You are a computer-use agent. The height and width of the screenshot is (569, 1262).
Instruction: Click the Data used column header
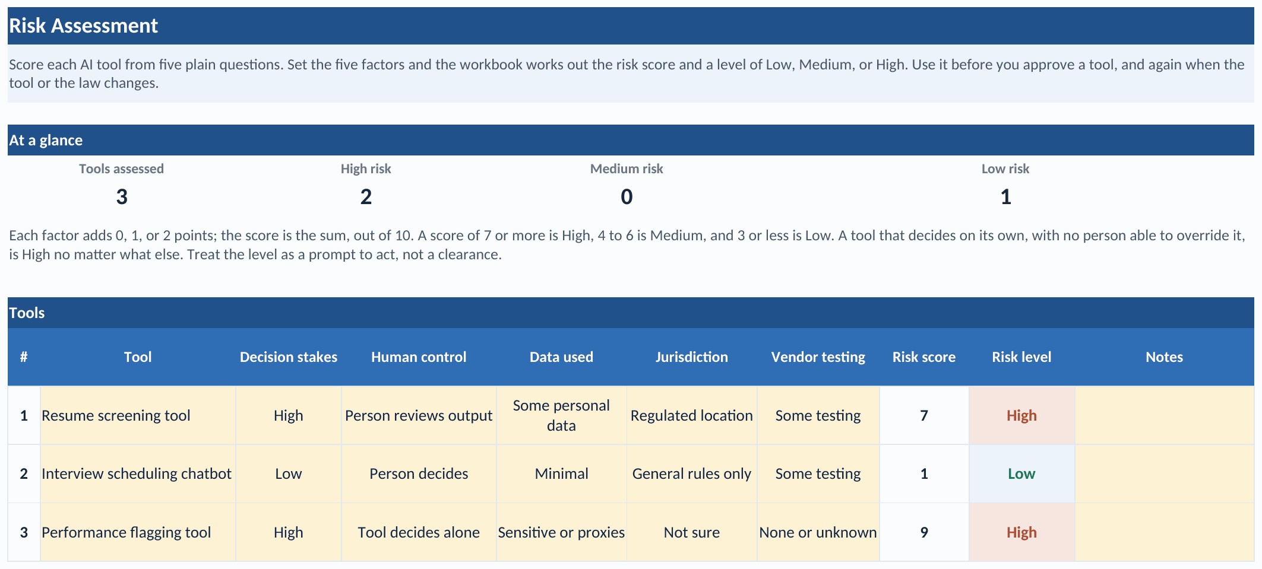tap(561, 357)
